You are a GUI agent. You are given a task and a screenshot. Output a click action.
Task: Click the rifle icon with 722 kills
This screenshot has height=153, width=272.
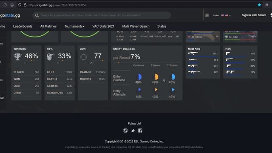194,72
